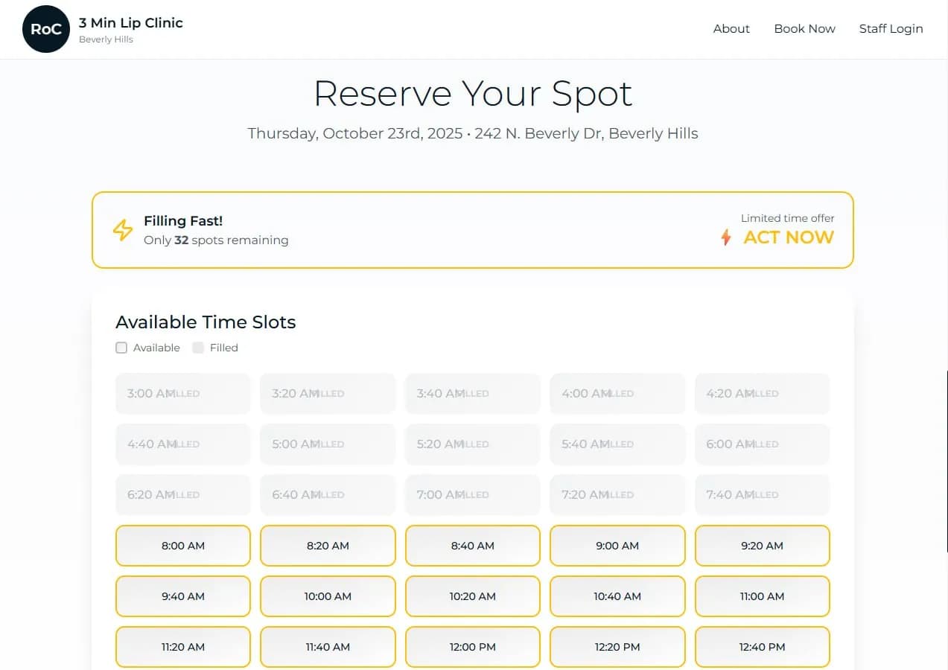Click the orange bolt beside ACT NOW

click(x=726, y=237)
